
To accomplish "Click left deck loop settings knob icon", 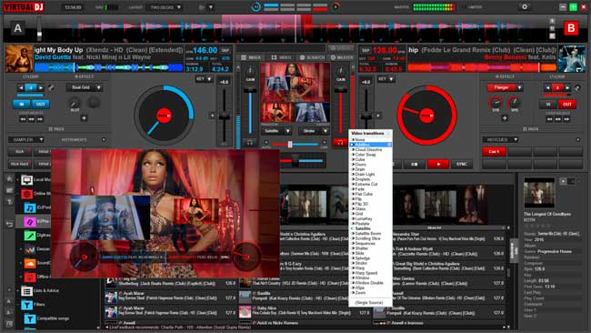I will pos(51,88).
